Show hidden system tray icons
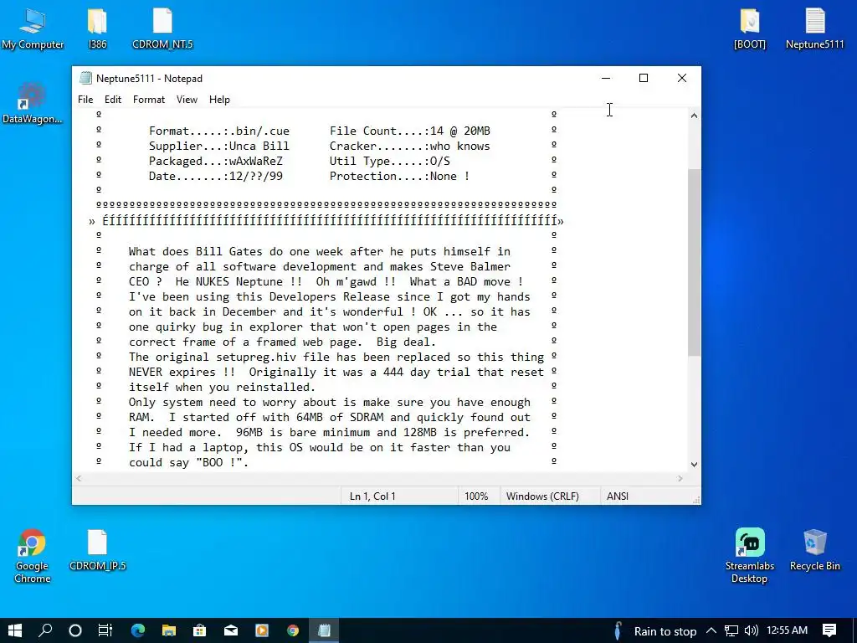Screen dimensions: 857x643 711,631
